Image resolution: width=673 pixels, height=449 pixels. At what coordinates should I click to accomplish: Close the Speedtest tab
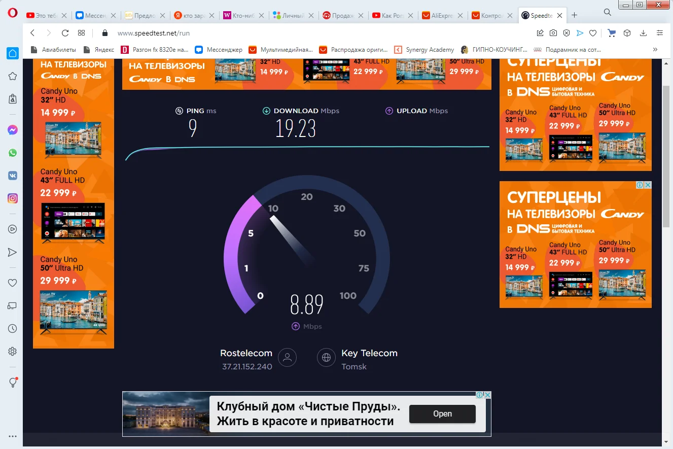pyautogui.click(x=559, y=16)
